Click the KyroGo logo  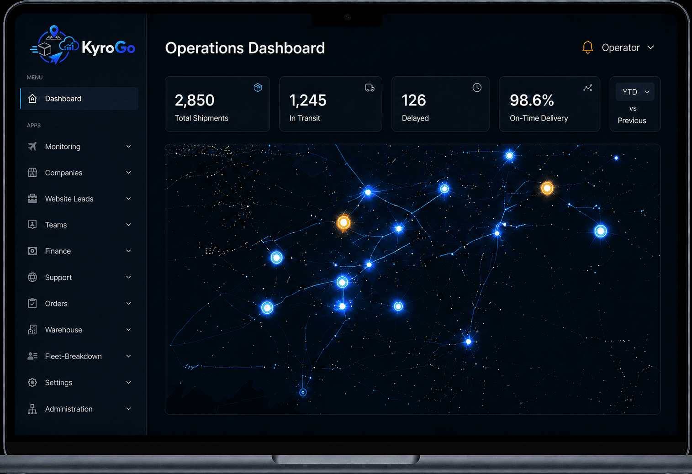click(x=83, y=45)
